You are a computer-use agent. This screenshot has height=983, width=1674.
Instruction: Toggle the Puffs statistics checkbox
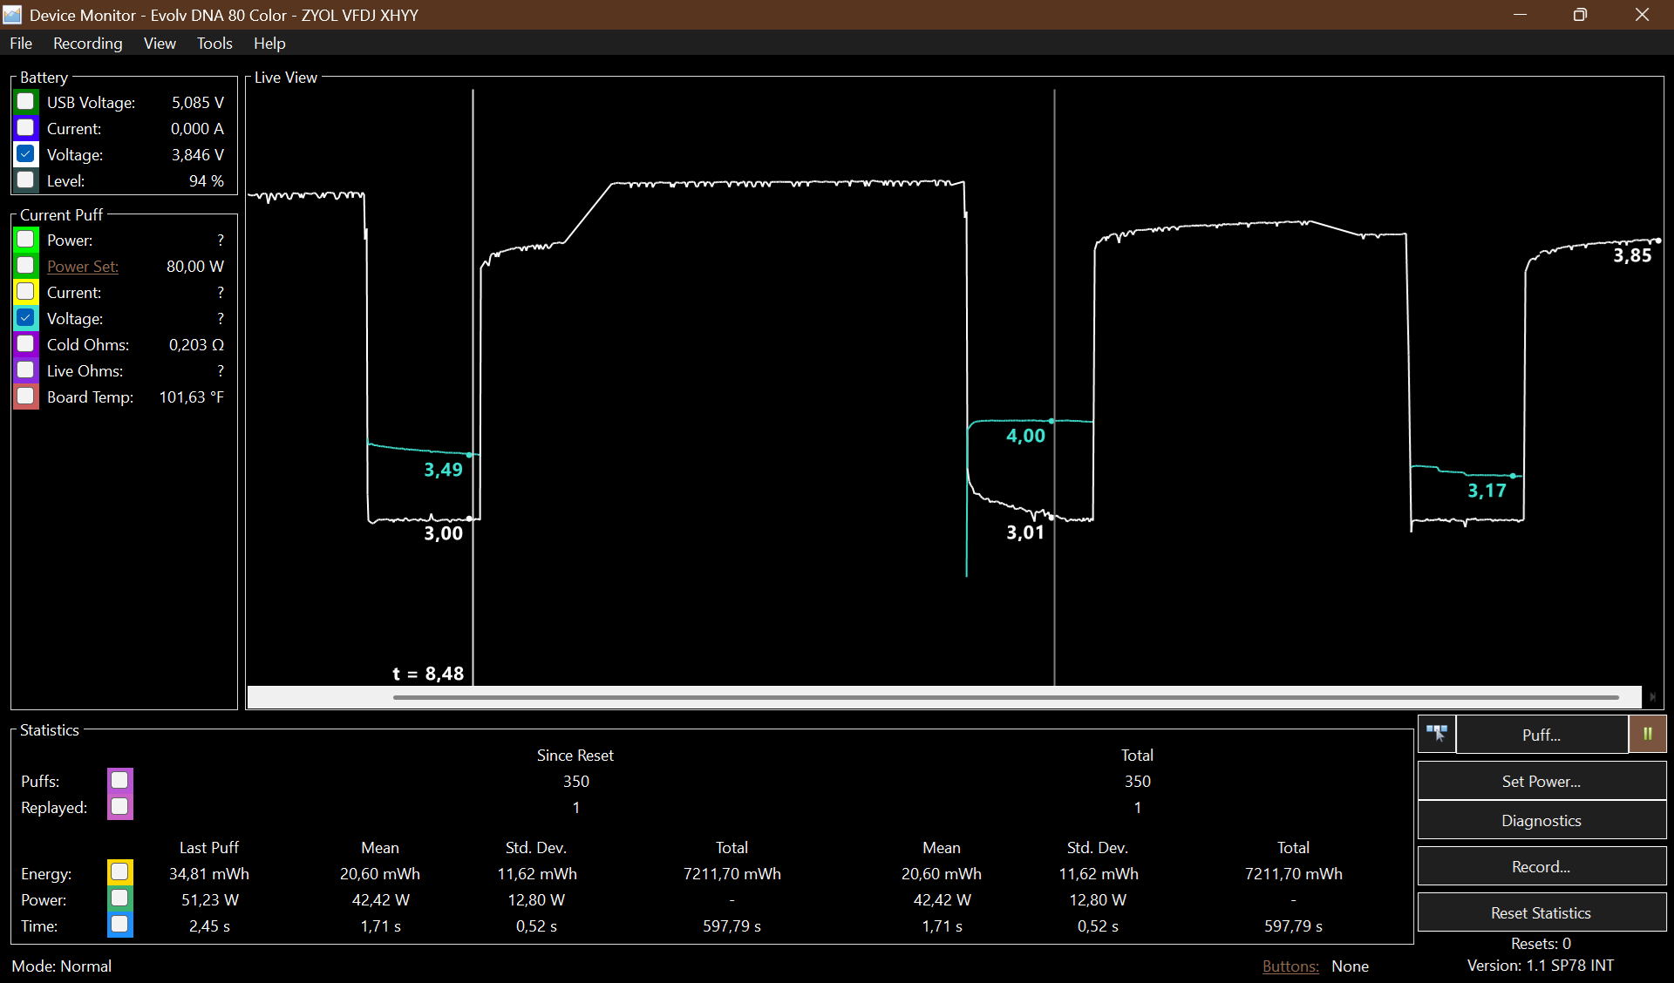click(x=119, y=780)
